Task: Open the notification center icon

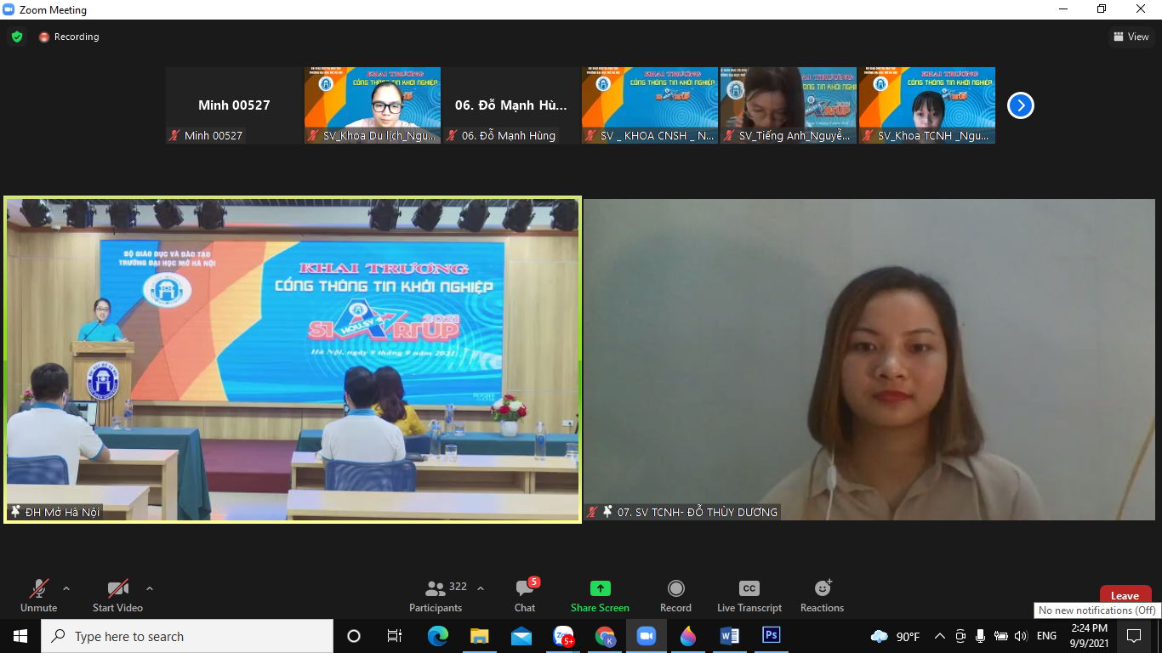Action: click(1134, 636)
